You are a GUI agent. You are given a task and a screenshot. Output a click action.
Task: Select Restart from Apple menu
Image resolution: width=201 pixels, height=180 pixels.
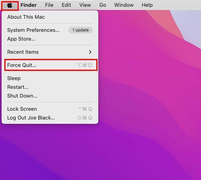click(x=50, y=87)
